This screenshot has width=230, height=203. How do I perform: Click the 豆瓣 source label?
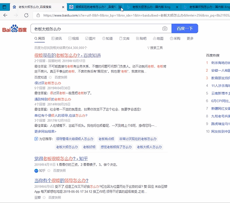[x=37, y=198]
